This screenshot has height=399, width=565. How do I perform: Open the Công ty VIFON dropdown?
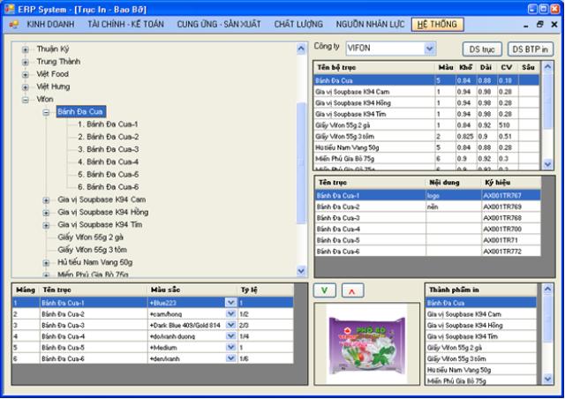(429, 49)
